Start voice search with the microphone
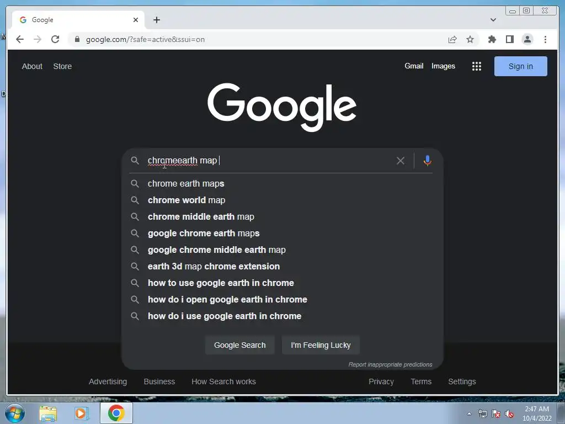Image resolution: width=565 pixels, height=424 pixels. (x=428, y=161)
